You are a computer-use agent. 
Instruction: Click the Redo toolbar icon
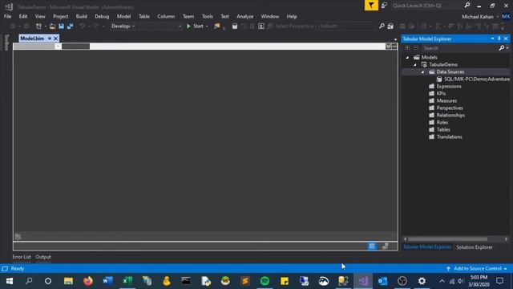(x=96, y=26)
